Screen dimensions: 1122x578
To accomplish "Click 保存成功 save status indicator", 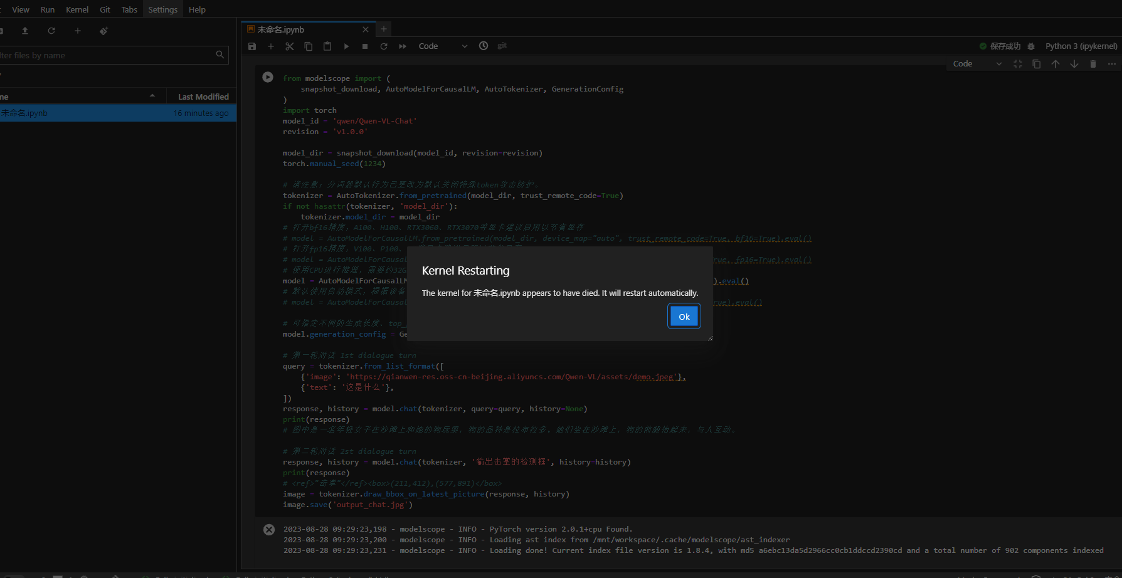I will pos(1000,46).
